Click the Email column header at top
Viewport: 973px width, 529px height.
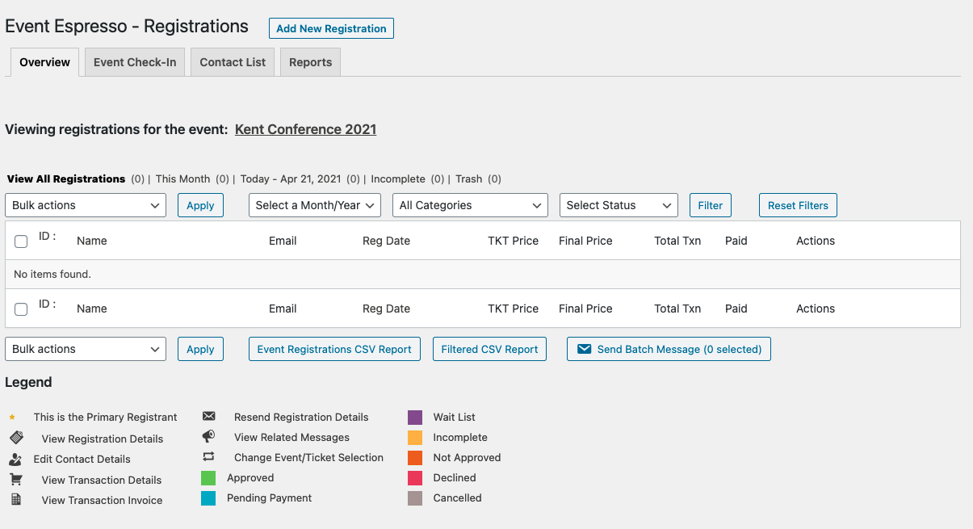click(x=283, y=241)
